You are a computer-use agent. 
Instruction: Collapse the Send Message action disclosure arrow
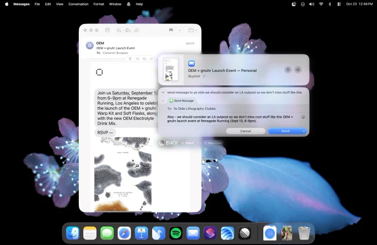pos(163,101)
